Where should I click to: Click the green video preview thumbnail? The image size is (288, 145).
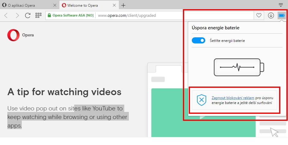203,113
